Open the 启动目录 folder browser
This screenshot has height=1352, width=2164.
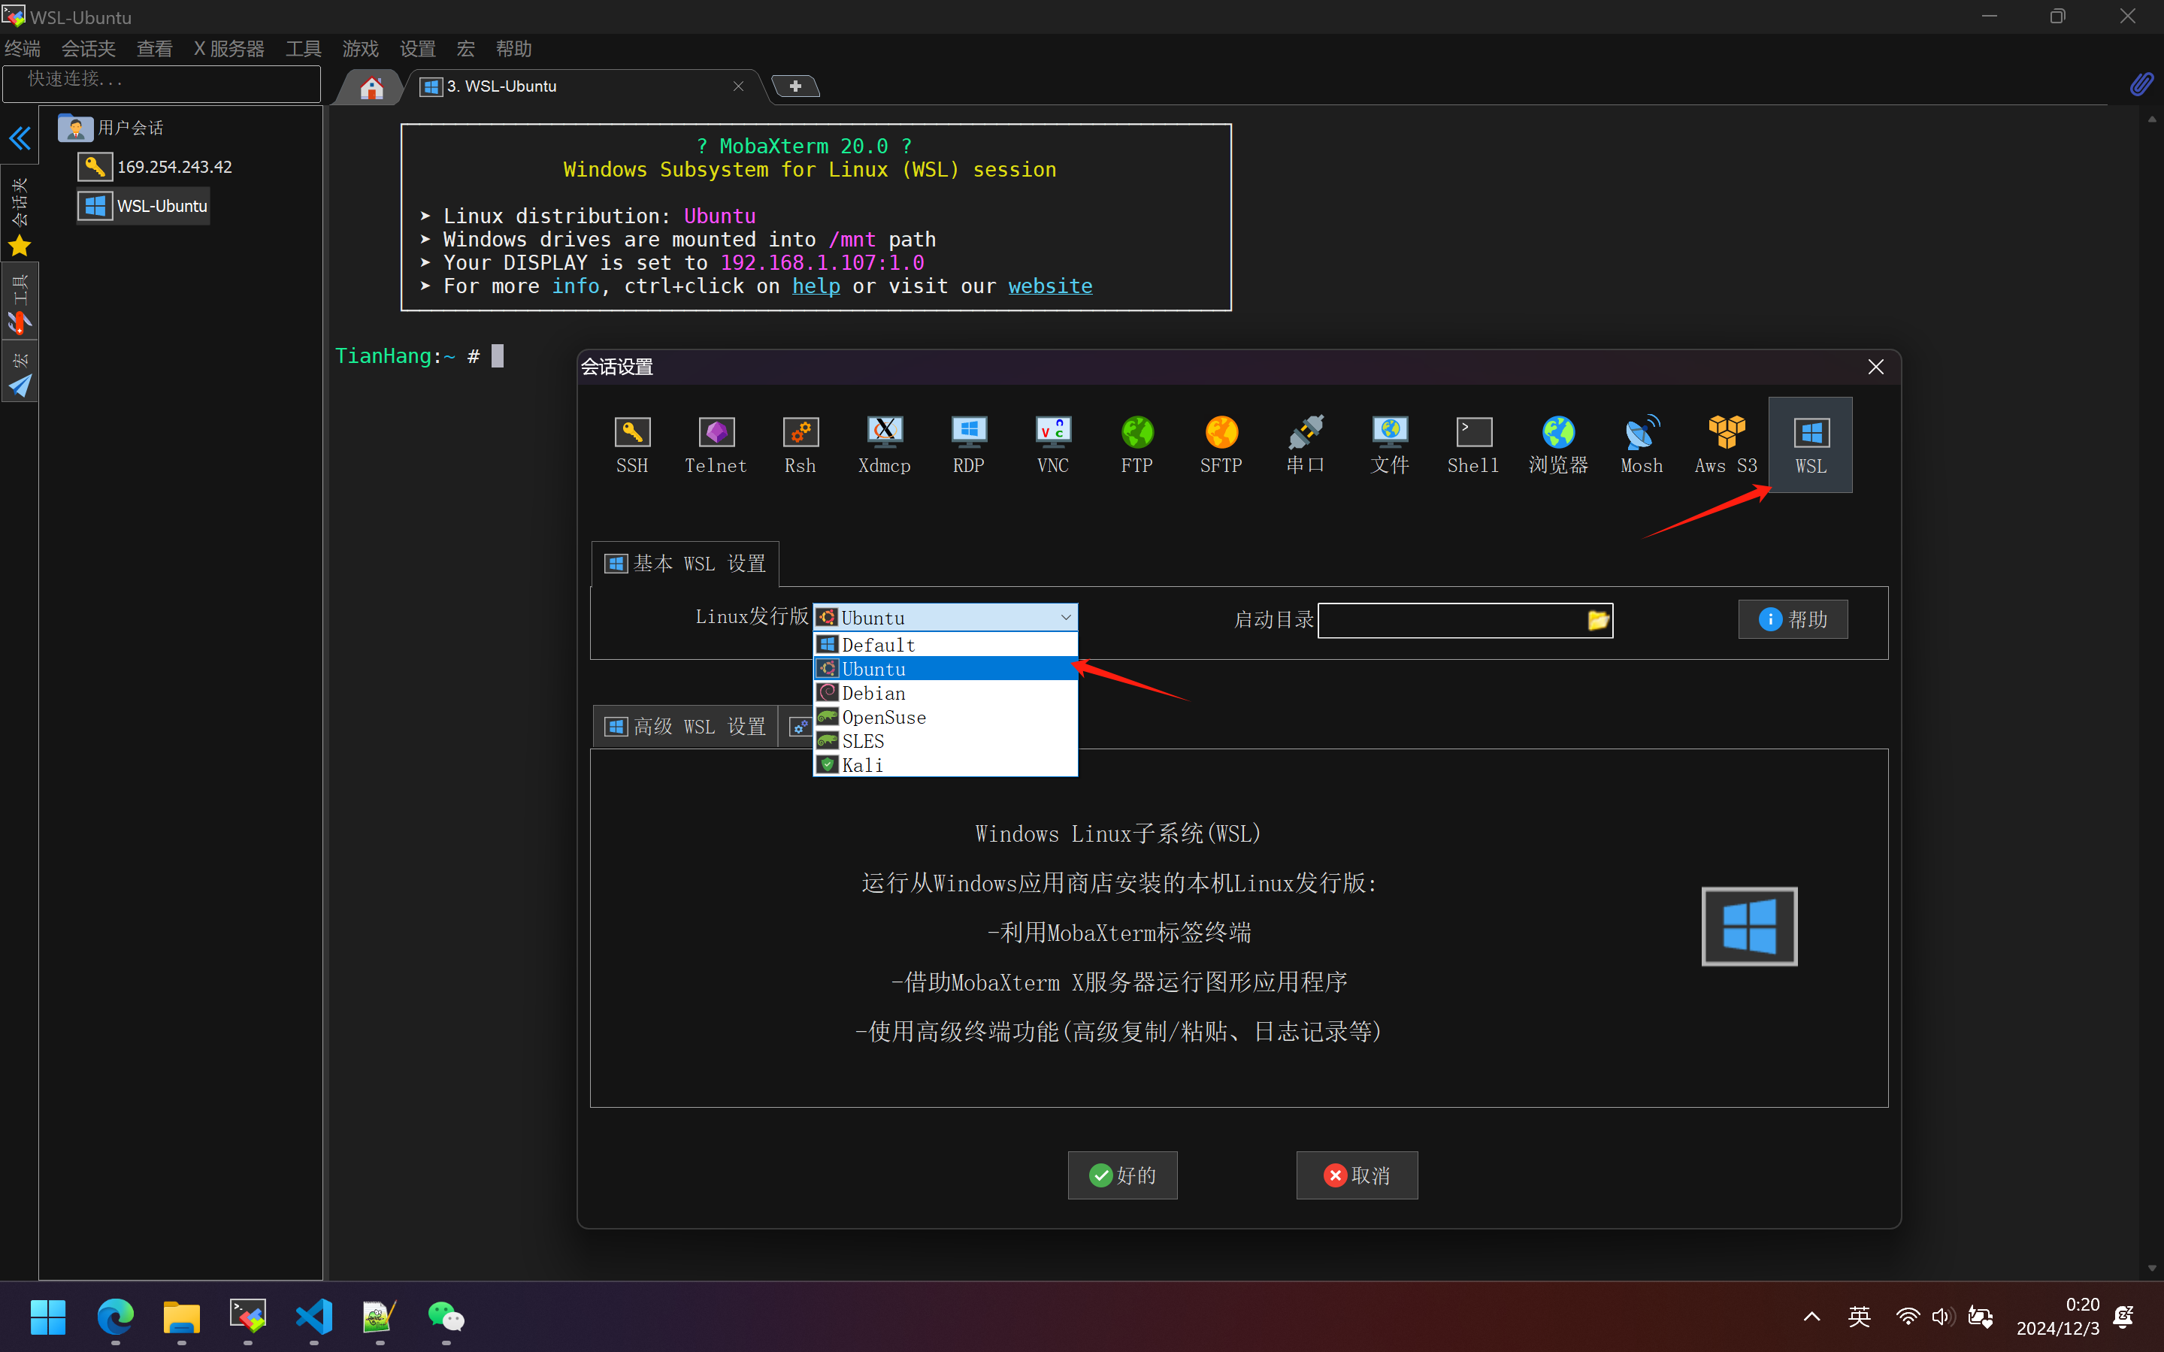point(1597,620)
